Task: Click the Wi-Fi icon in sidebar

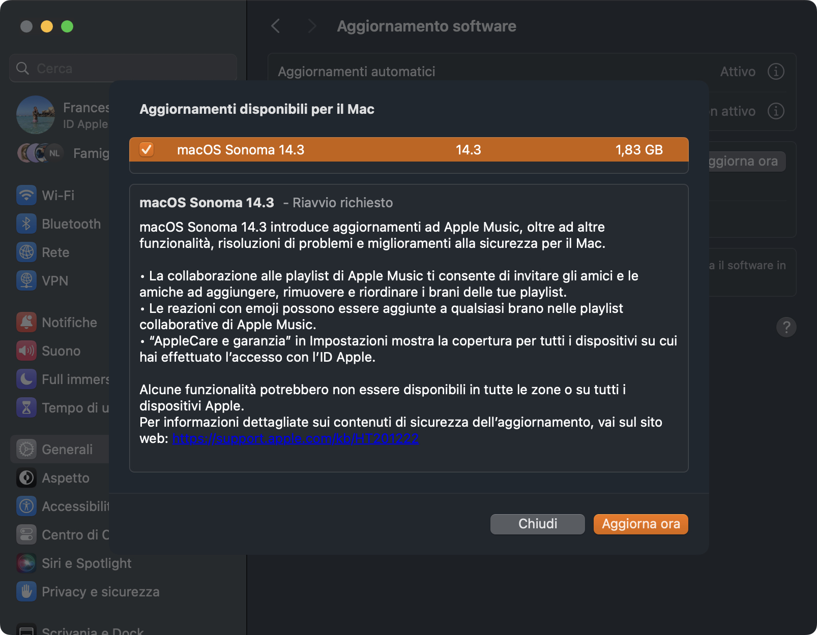Action: tap(26, 195)
